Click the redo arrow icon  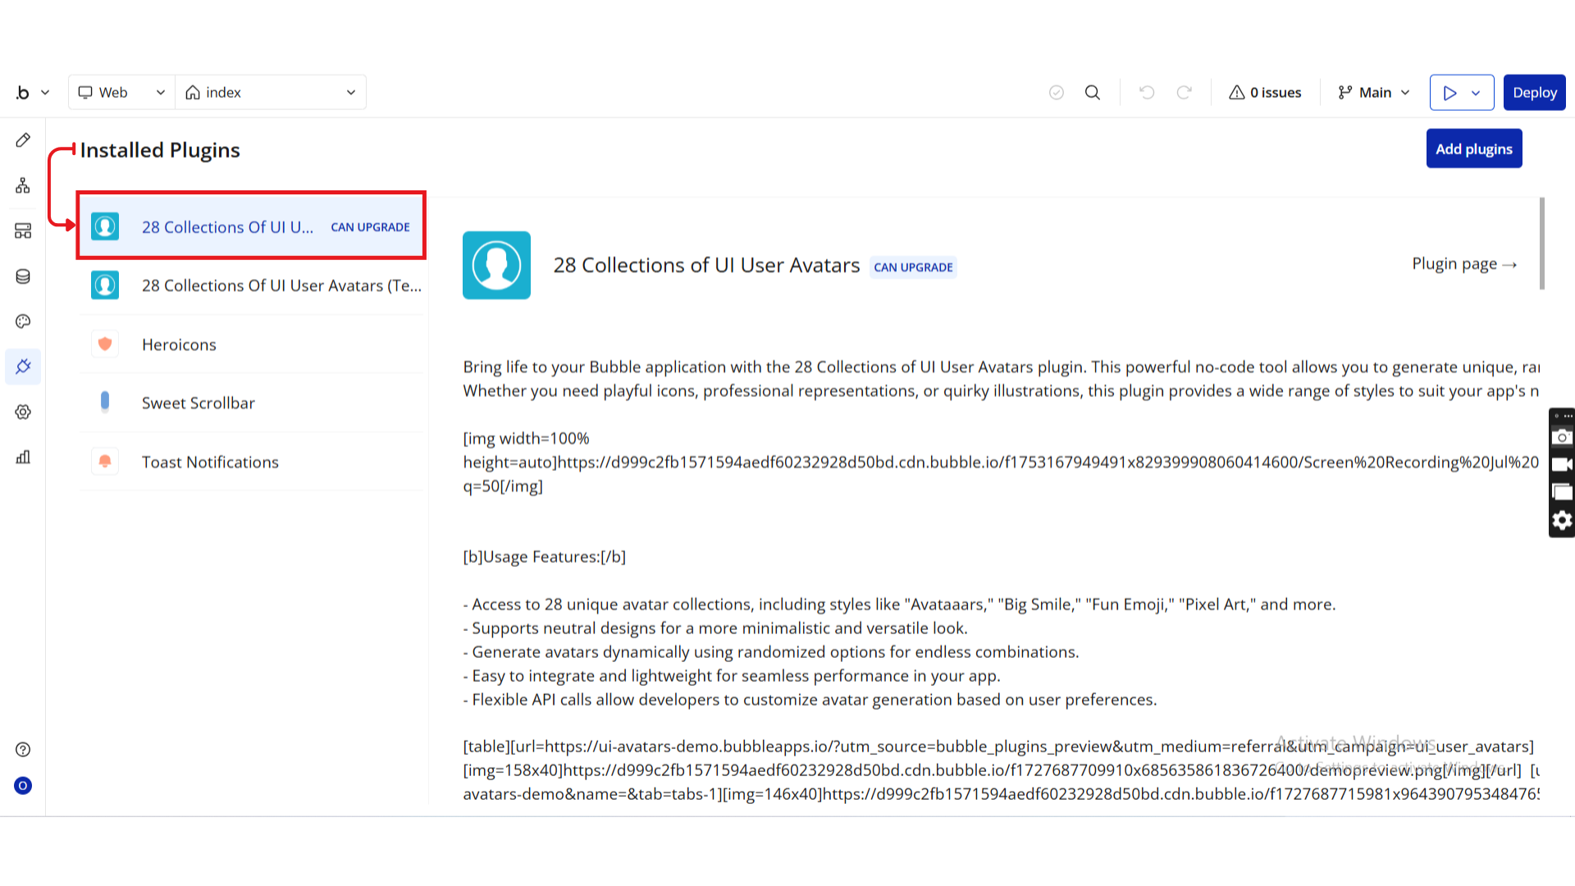click(x=1184, y=93)
